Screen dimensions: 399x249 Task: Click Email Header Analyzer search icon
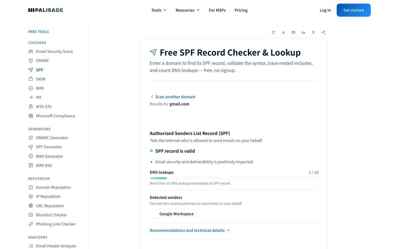[x=31, y=246]
